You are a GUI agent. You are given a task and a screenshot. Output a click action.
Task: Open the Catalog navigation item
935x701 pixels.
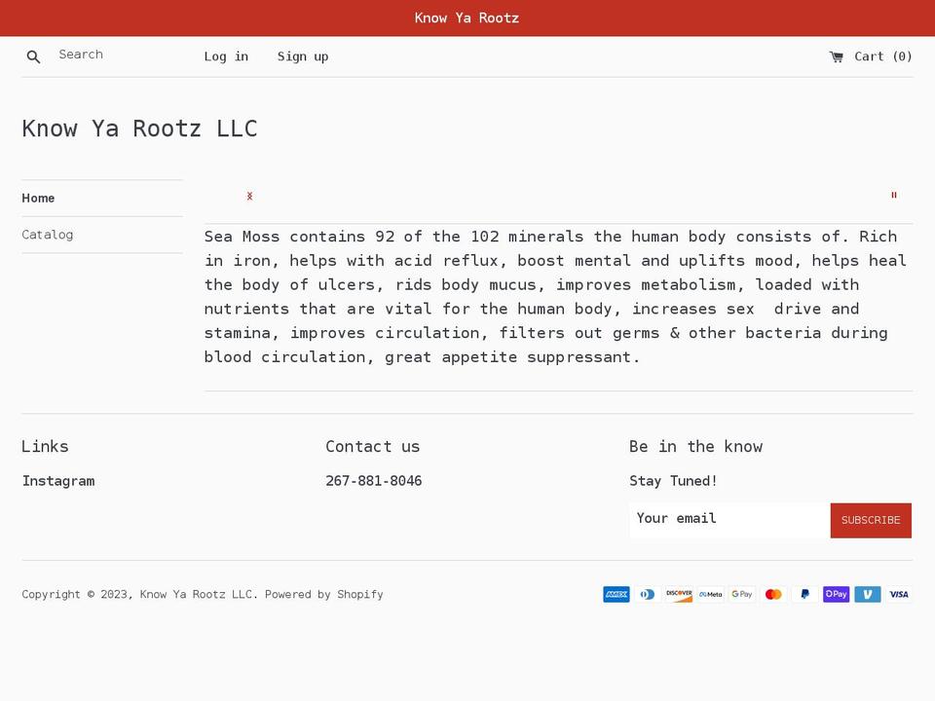47,235
